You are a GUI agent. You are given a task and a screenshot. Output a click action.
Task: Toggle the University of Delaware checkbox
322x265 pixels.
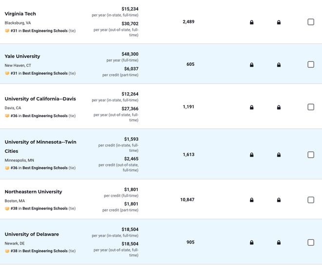coord(311,242)
